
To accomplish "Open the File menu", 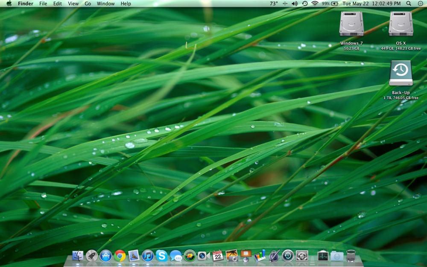I will [43, 3].
